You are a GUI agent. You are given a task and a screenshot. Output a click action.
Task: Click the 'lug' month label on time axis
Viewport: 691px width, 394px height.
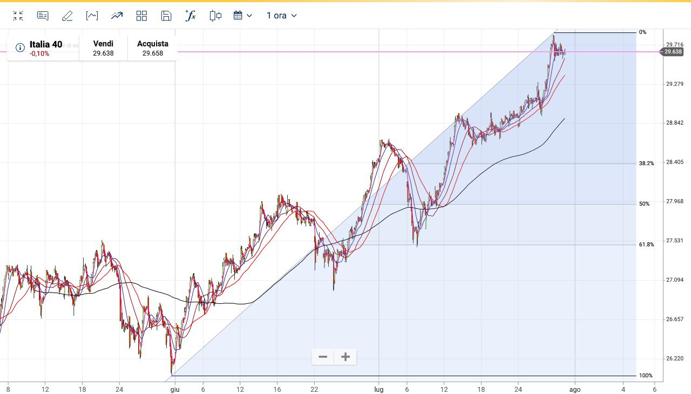coord(379,389)
